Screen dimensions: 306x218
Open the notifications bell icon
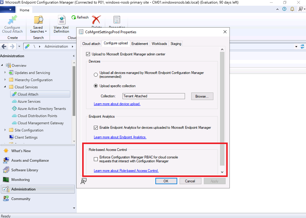292,9
